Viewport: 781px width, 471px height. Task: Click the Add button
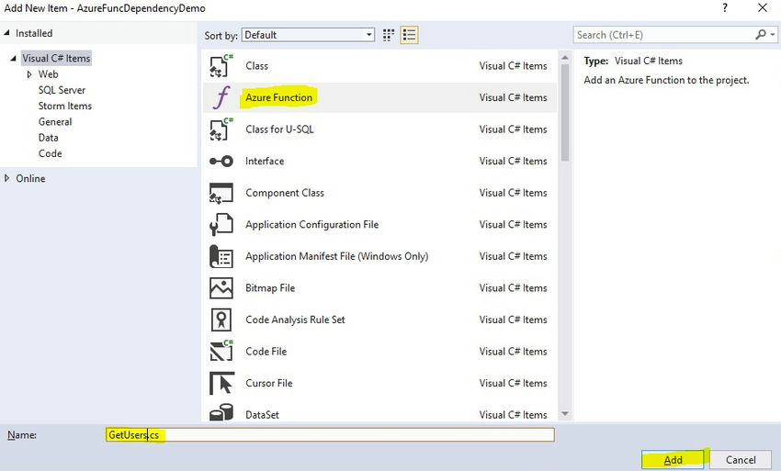(673, 460)
